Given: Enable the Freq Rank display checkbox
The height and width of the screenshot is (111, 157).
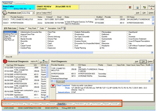Looking at the screenshot, I should coord(26,28).
